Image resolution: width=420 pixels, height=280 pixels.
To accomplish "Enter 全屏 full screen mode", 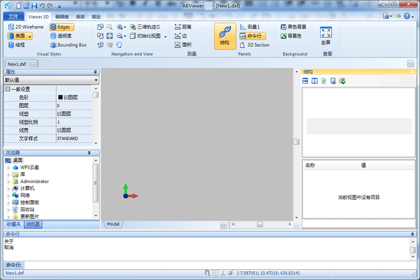I will [x=326, y=36].
